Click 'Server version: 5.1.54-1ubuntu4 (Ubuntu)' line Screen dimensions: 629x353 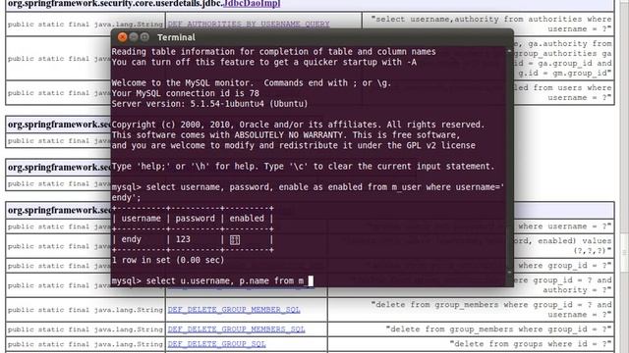209,104
